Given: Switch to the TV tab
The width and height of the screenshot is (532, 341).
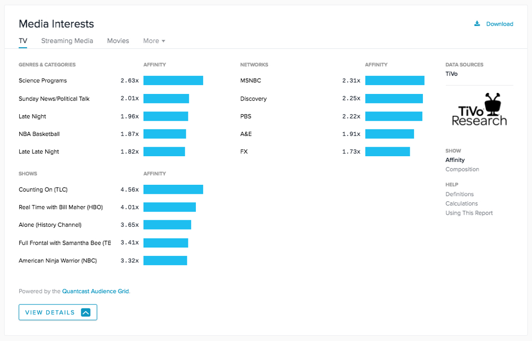Looking at the screenshot, I should [x=23, y=41].
